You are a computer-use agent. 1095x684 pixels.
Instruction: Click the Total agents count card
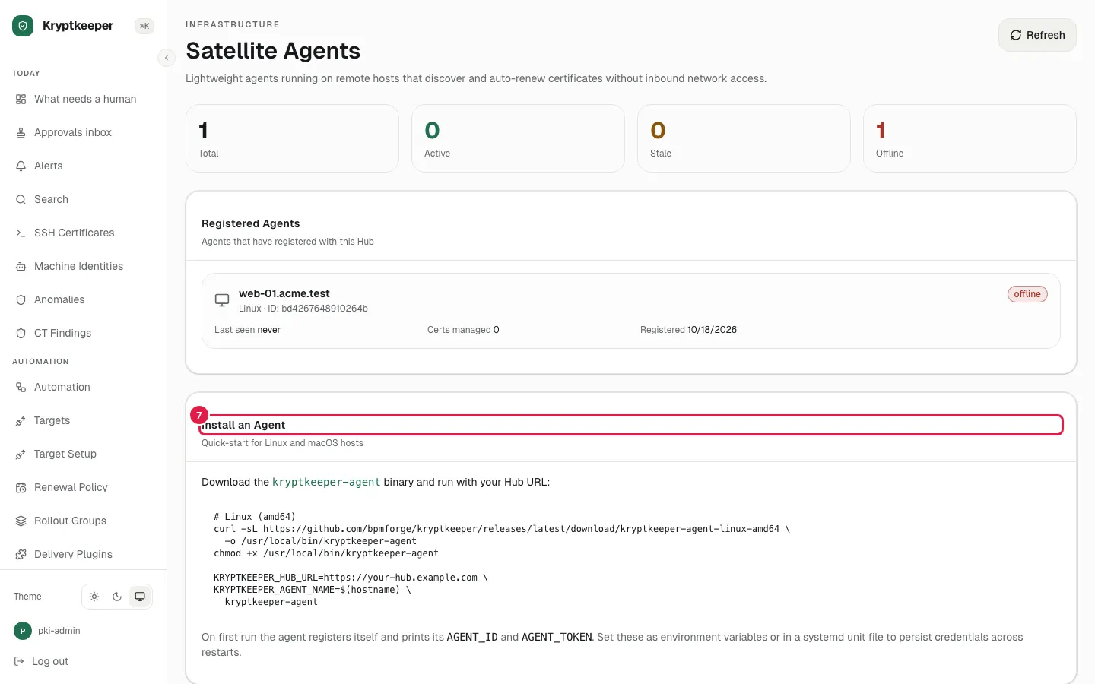[292, 138]
